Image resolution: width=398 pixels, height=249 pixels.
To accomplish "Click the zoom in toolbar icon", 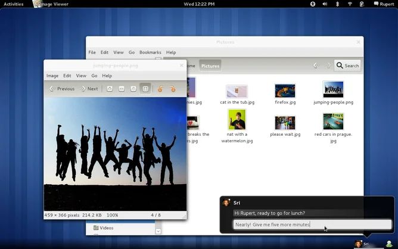I will click(110, 89).
